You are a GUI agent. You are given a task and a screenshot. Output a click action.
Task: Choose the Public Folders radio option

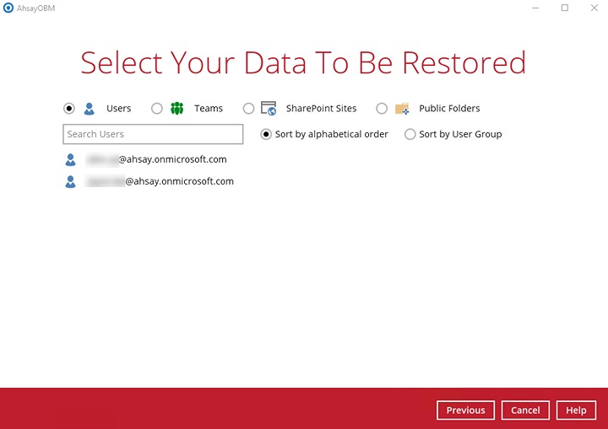pos(382,109)
